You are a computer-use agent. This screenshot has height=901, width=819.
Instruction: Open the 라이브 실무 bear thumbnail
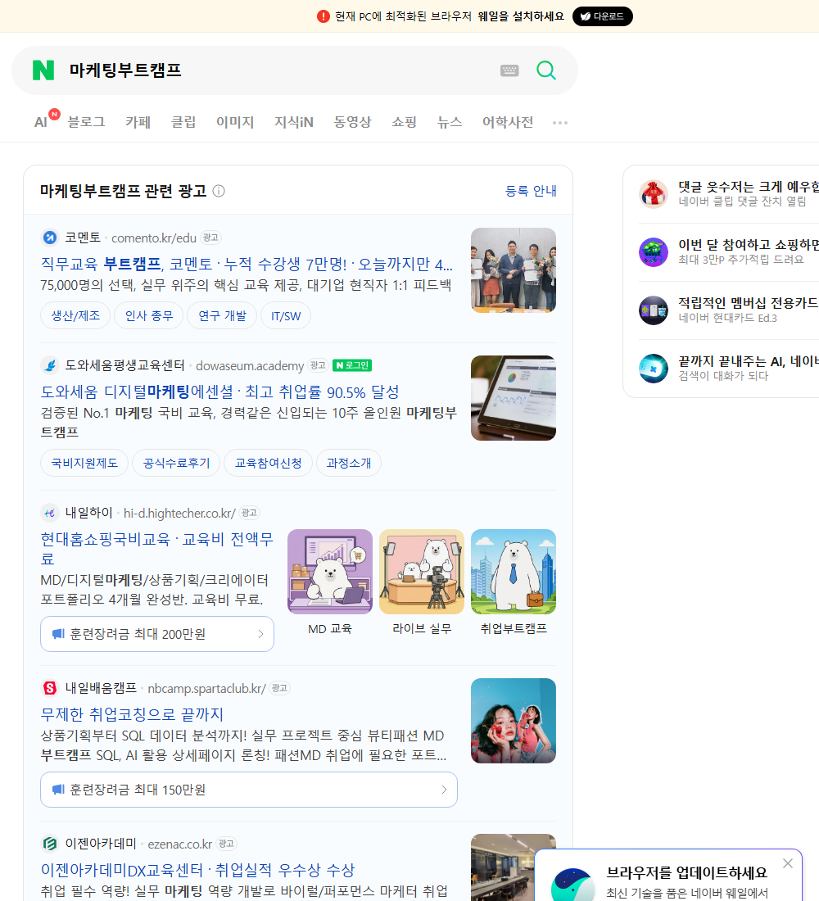pyautogui.click(x=422, y=572)
